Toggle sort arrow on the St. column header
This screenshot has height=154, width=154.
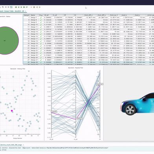coord(41,15)
